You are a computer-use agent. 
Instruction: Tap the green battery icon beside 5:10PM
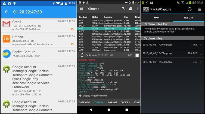coord(190,3)
